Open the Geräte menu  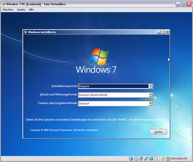coord(21,10)
